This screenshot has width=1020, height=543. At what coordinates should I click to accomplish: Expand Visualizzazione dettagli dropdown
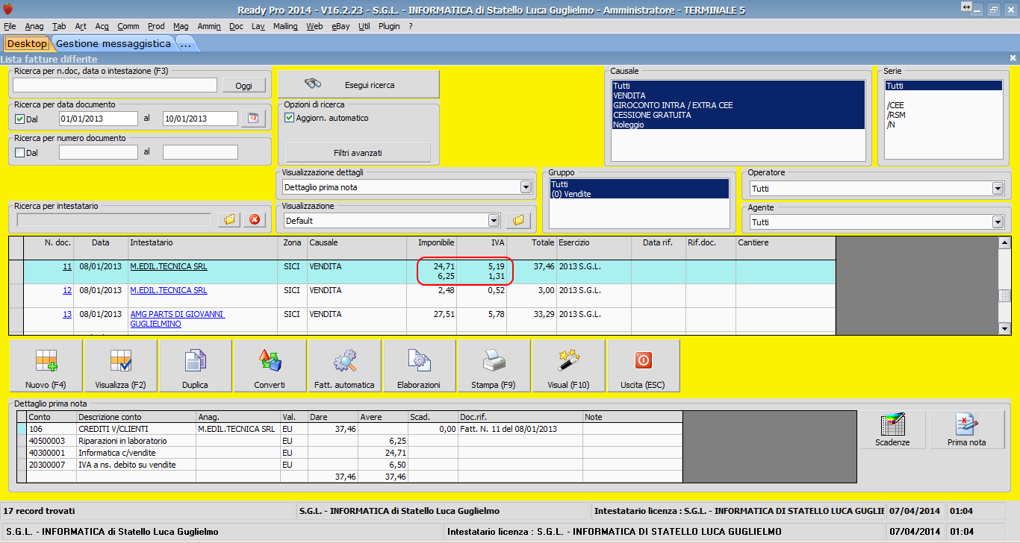click(x=526, y=187)
